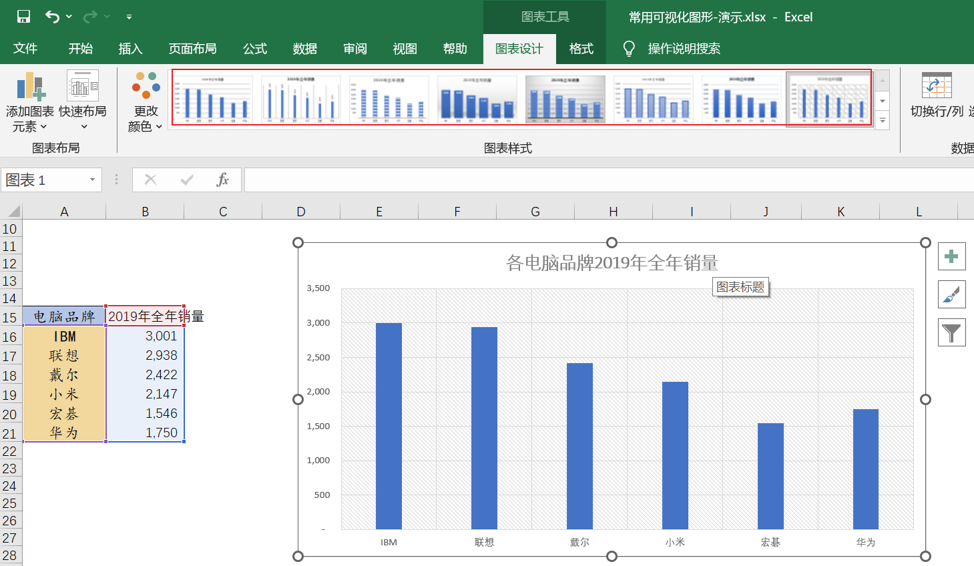Select column A header
This screenshot has width=974, height=566.
pos(64,212)
